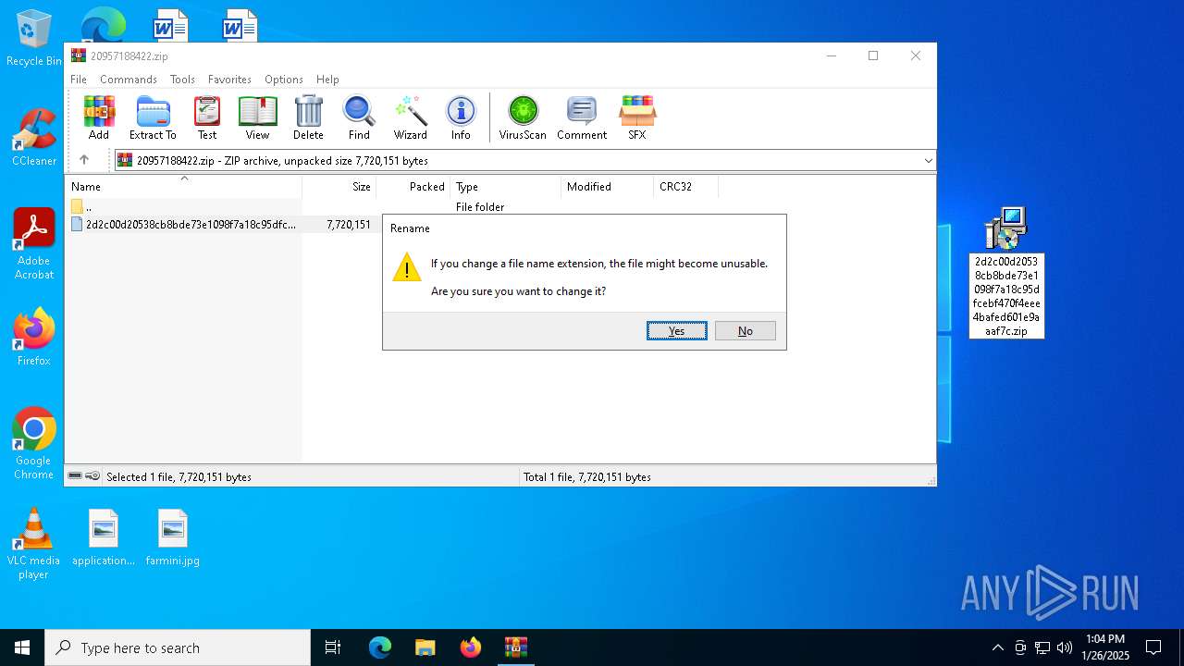This screenshot has width=1184, height=666.
Task: Sort by the Size column header
Action: click(x=339, y=187)
